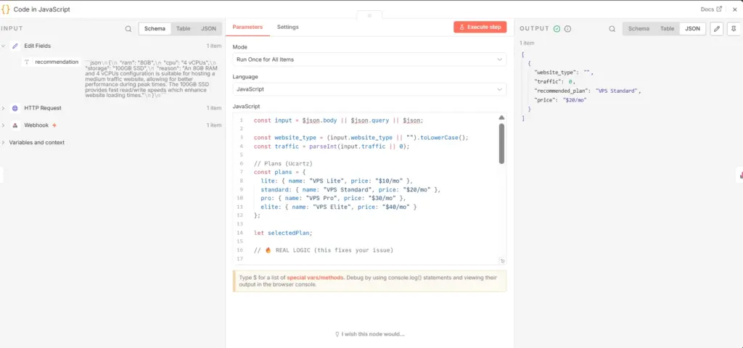The height and width of the screenshot is (348, 743).
Task: Click the recommendation field label
Action: tap(57, 62)
